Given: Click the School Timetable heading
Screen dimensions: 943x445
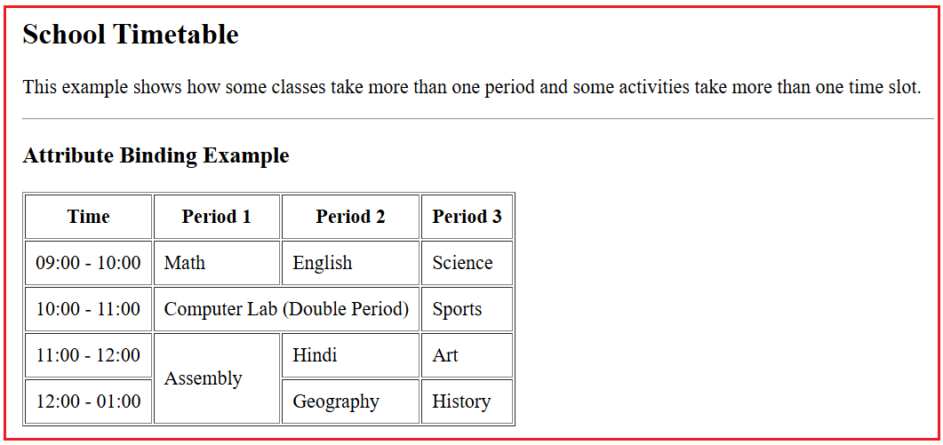Looking at the screenshot, I should point(131,35).
